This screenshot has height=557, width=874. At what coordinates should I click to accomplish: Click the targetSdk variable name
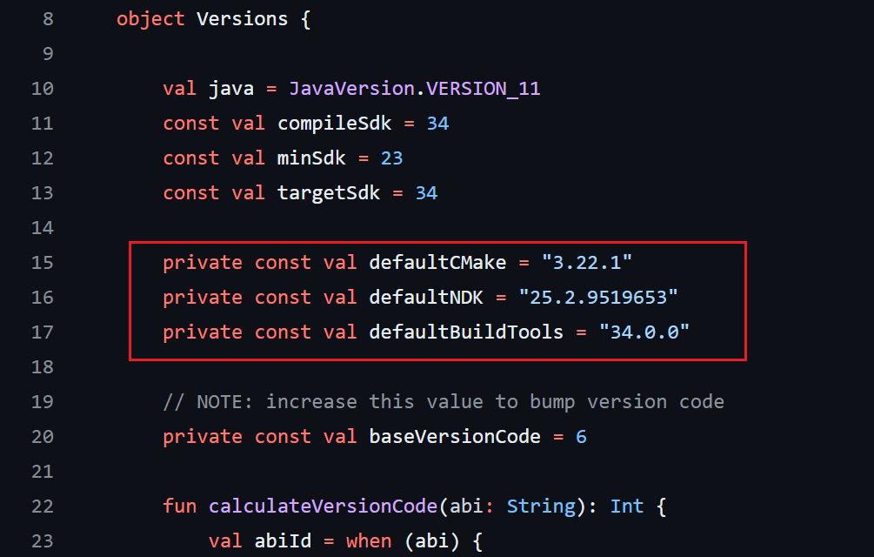pos(329,193)
